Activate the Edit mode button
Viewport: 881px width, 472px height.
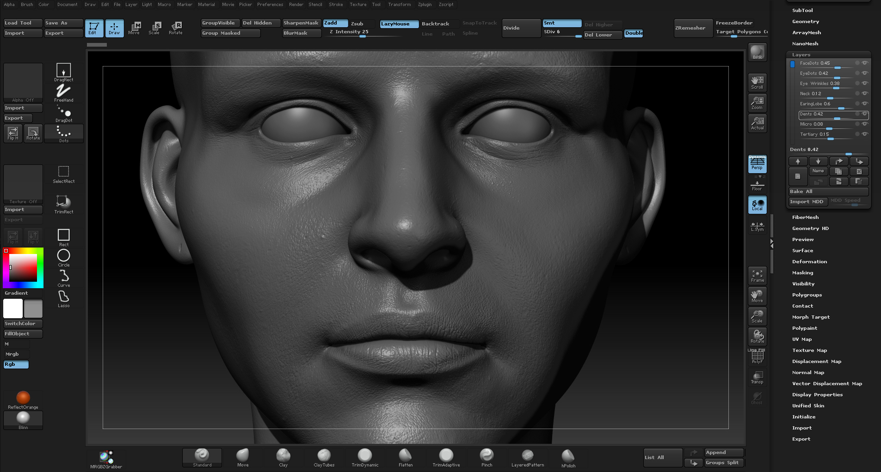[x=94, y=28]
